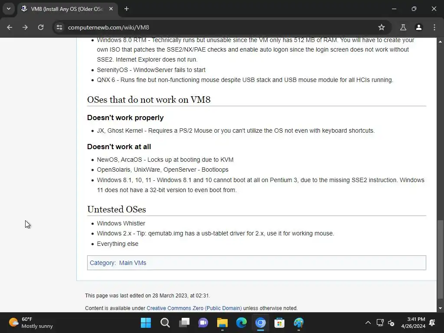Image resolution: width=444 pixels, height=333 pixels.
Task: Open the Category link
Action: [102, 263]
